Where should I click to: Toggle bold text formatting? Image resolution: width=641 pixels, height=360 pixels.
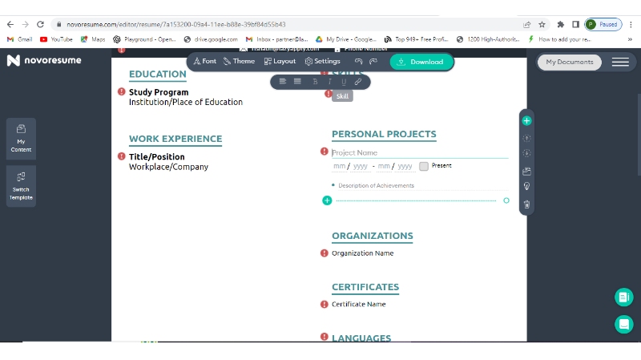315,82
